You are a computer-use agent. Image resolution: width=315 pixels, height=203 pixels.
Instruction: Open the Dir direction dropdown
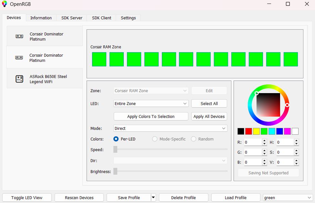pos(170,160)
